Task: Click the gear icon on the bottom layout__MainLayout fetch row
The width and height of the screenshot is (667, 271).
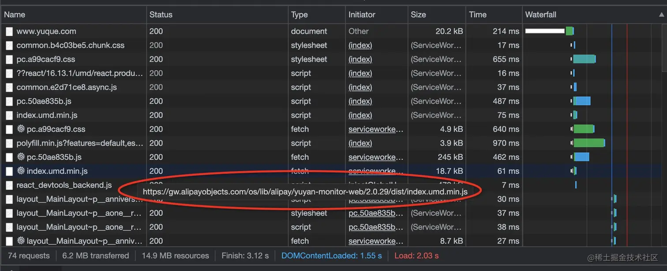Action: pos(21,241)
